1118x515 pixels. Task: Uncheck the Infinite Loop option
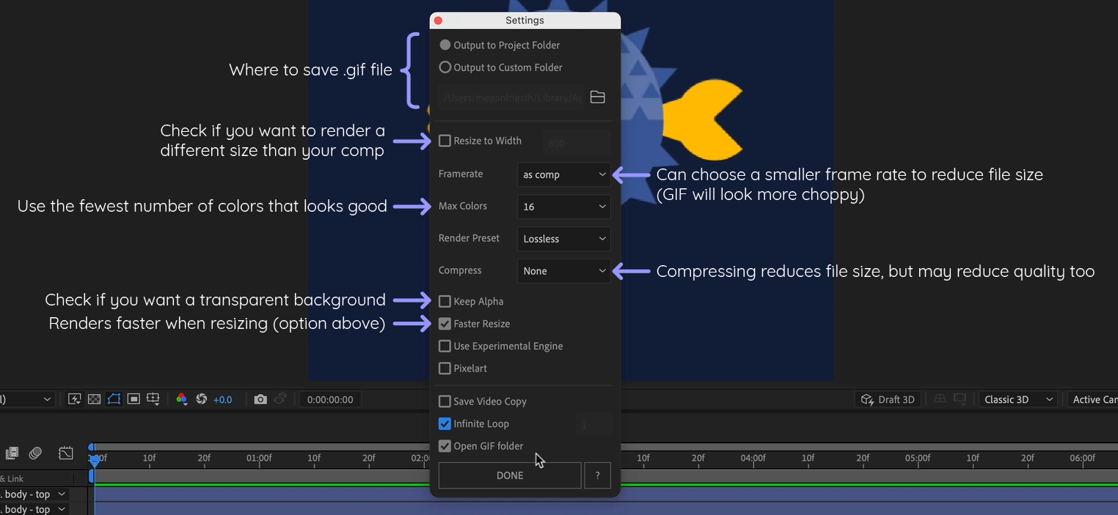point(445,423)
